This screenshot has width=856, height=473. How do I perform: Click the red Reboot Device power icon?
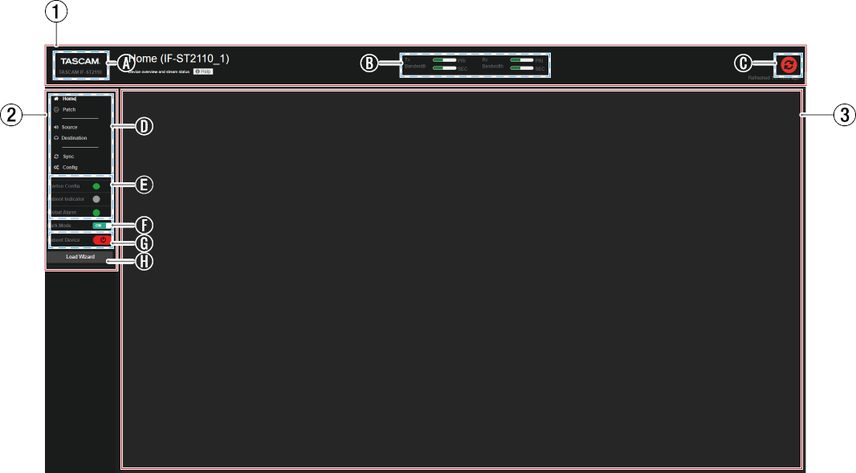pyautogui.click(x=102, y=240)
